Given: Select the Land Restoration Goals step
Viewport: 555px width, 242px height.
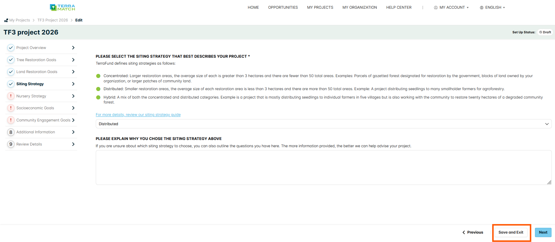Looking at the screenshot, I should click(x=37, y=72).
